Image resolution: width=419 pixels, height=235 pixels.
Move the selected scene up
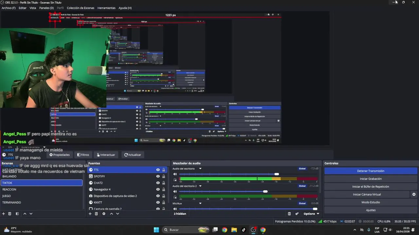coord(25,214)
